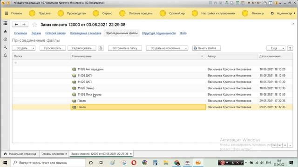Viewport: 298px width, 167px height.
Task: Open the Органайзер section
Action: [177, 13]
